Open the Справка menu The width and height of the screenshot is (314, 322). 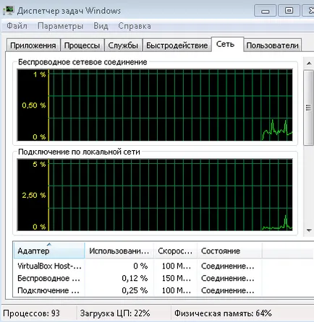point(135,26)
